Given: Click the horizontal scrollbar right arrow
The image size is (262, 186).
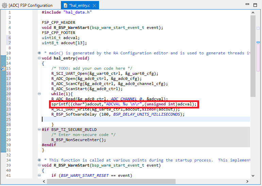Looking at the screenshot, I should (x=247, y=181).
